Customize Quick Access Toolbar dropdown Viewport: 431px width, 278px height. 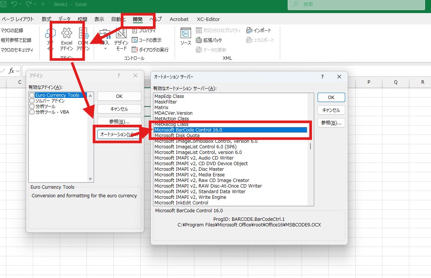click(43, 4)
